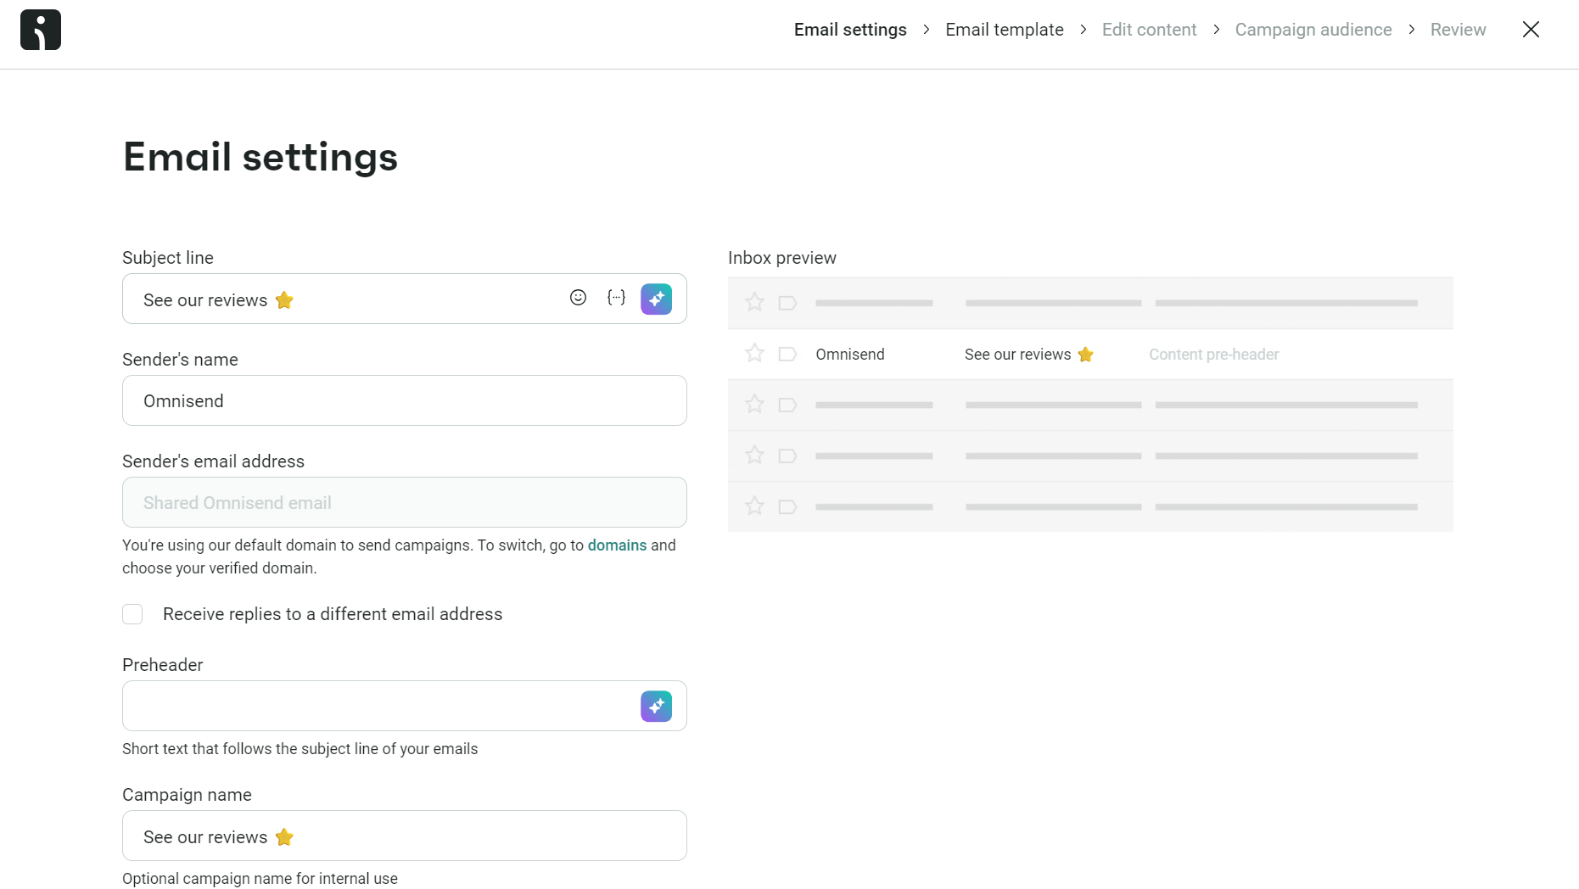Click the 'Email settings' page heading
The height and width of the screenshot is (889, 1579).
click(x=260, y=157)
